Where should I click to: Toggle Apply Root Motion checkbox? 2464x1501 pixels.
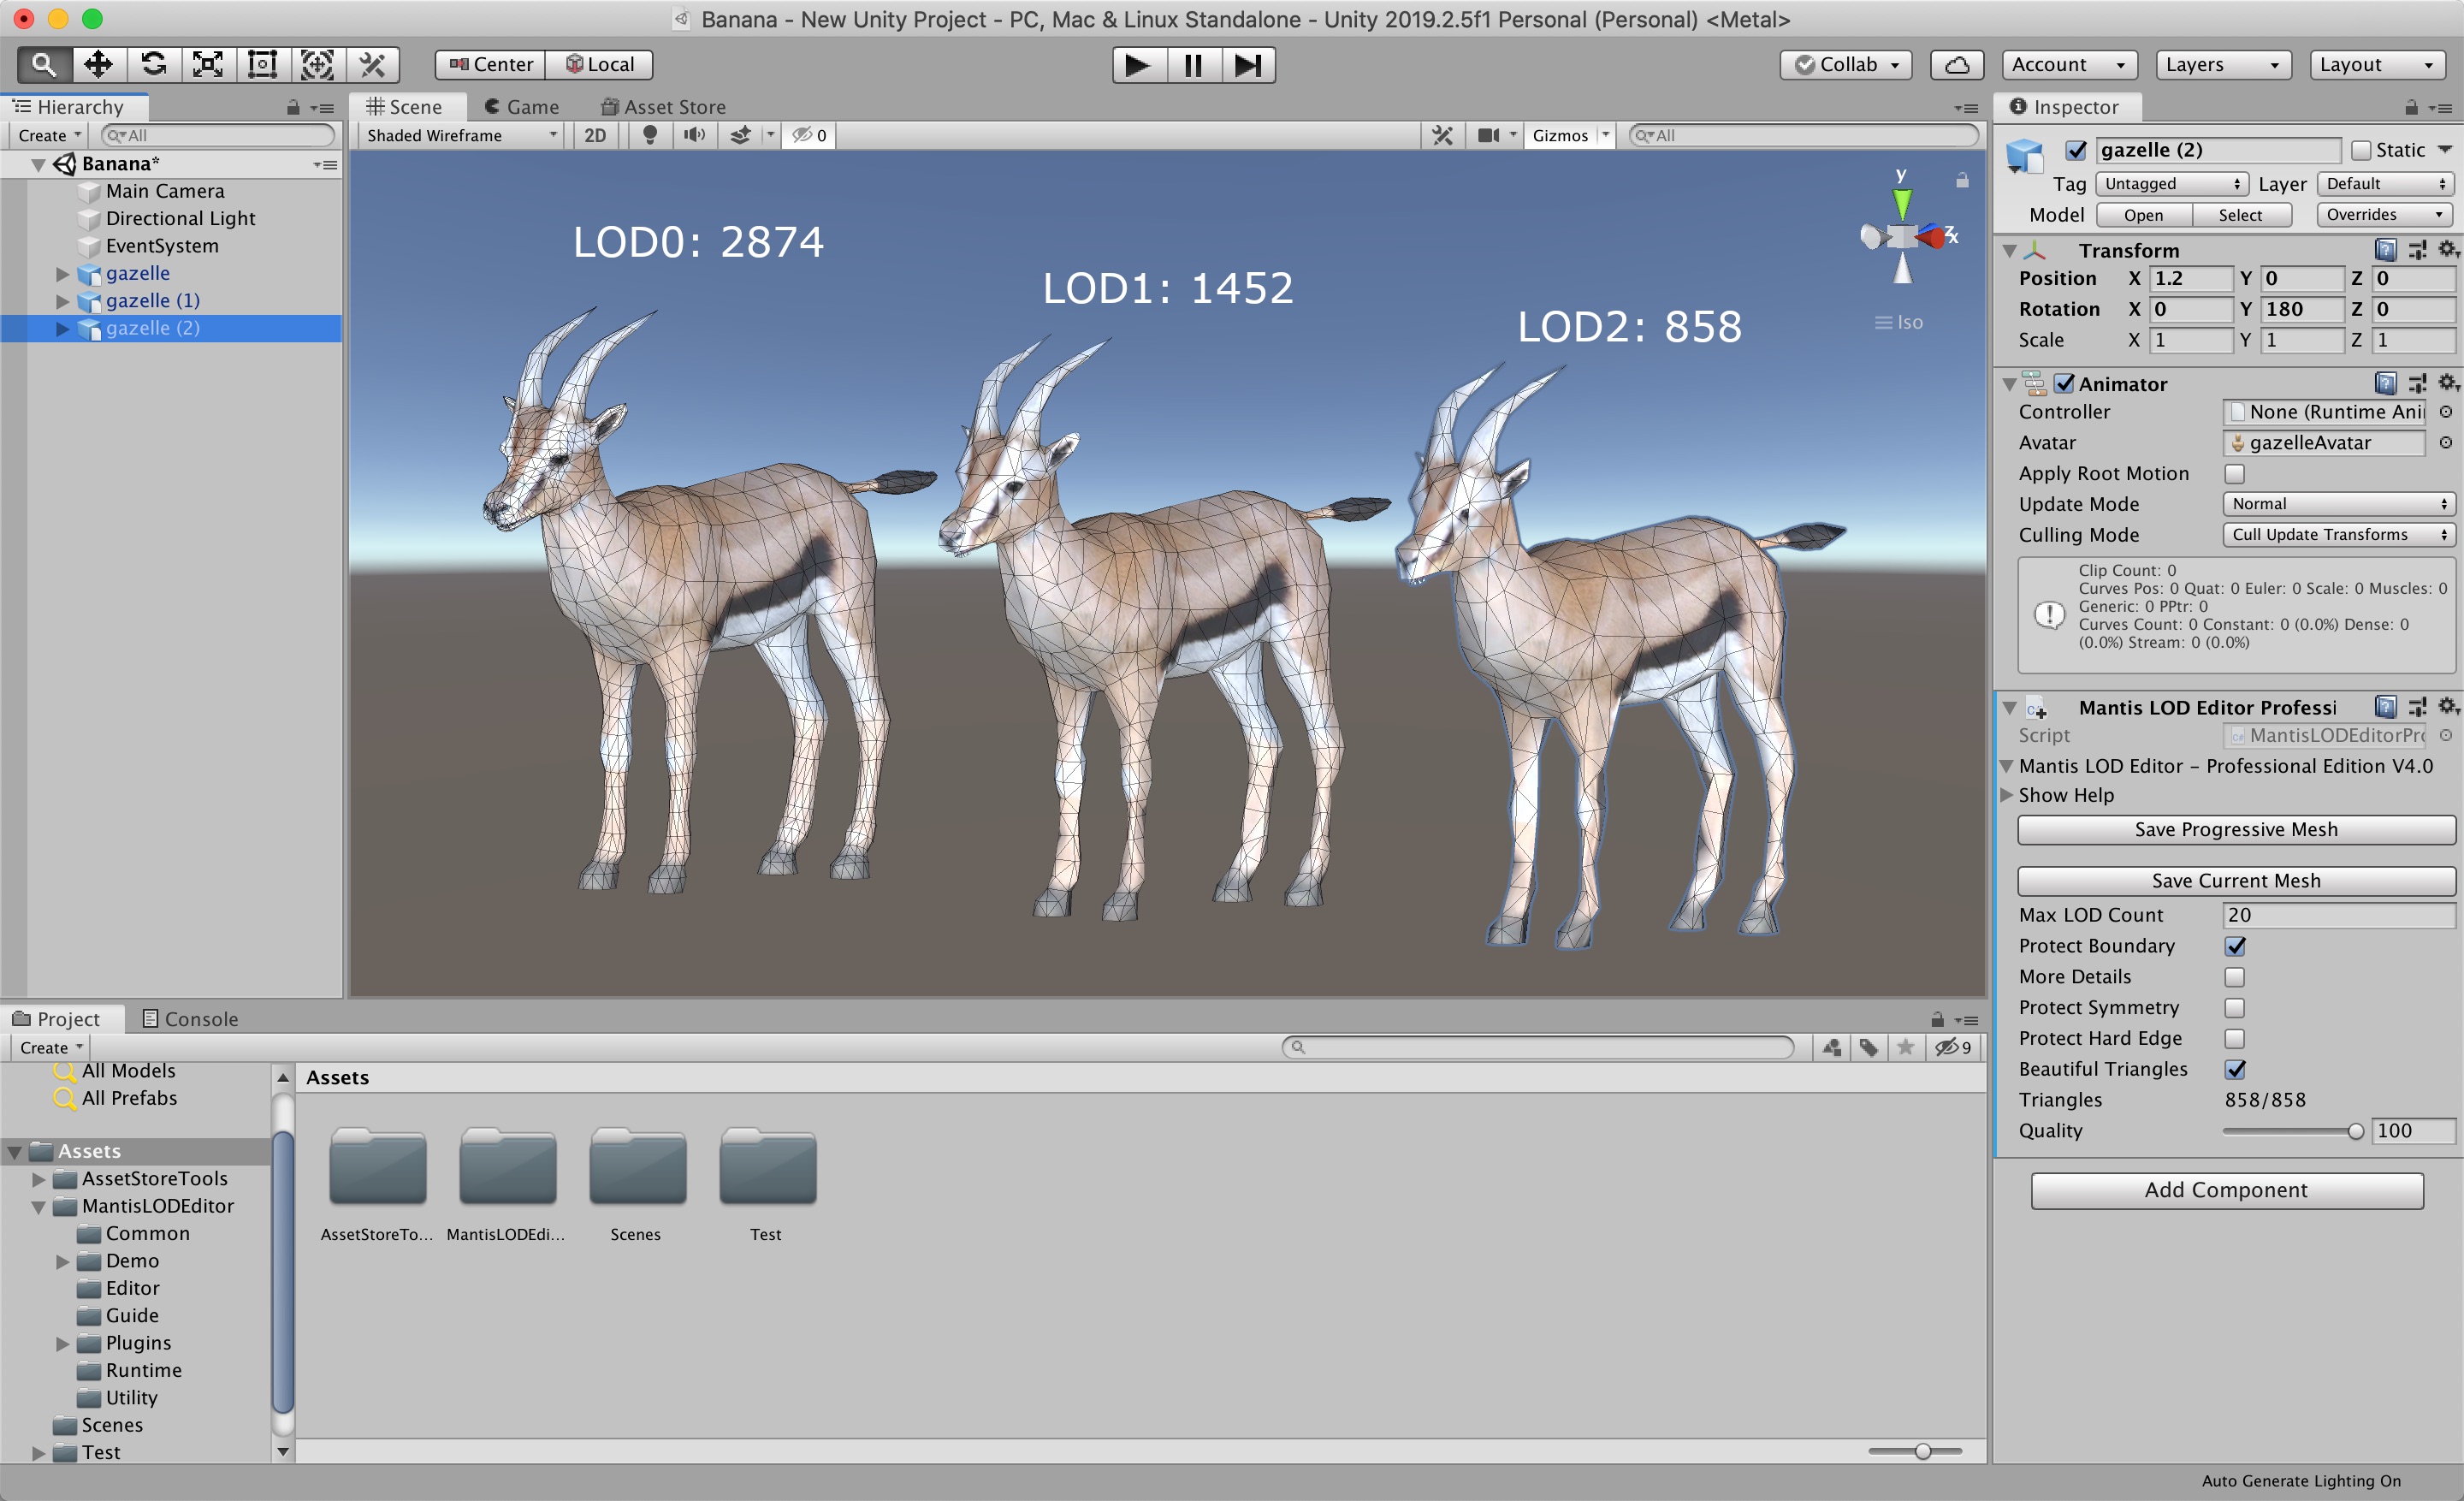(2235, 474)
